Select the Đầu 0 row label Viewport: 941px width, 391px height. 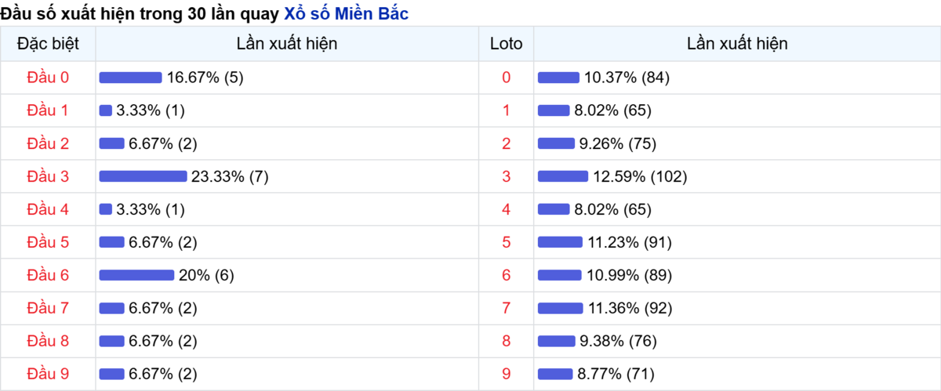coord(48,78)
